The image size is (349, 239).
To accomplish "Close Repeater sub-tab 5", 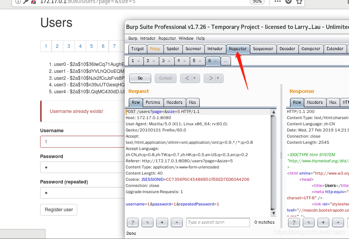I will point(200,61).
